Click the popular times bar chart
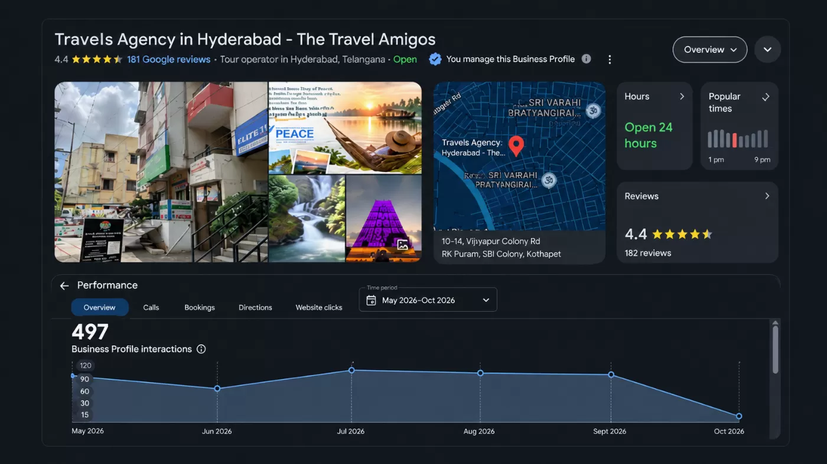Viewport: 827px width, 464px height. pyautogui.click(x=738, y=139)
